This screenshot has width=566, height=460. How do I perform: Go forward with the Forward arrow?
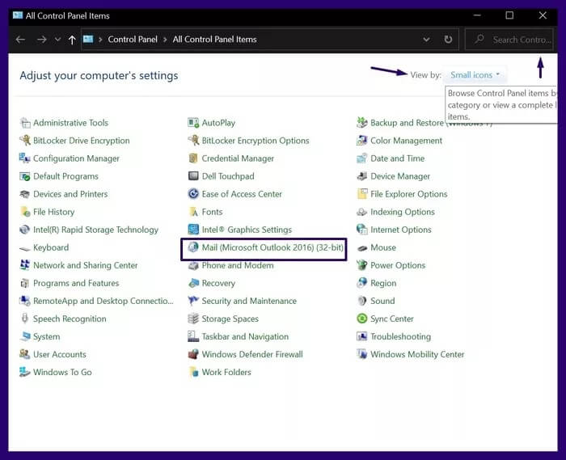41,40
